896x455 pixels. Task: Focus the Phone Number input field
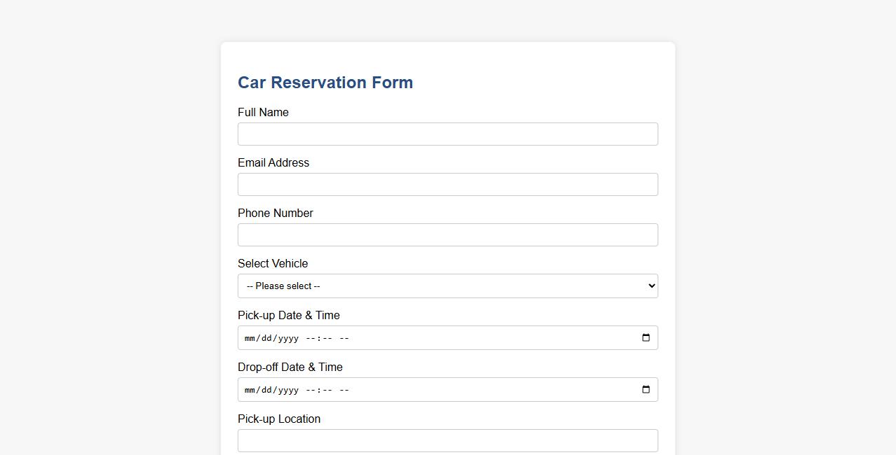[447, 234]
